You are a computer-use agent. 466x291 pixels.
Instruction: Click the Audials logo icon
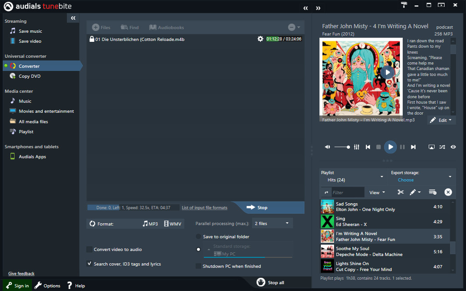[x=8, y=6]
